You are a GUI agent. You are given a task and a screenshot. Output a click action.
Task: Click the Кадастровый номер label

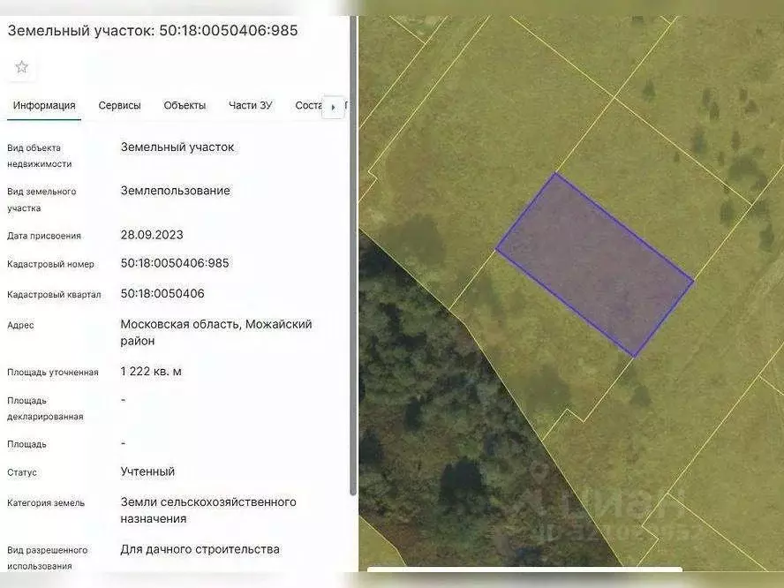click(50, 264)
